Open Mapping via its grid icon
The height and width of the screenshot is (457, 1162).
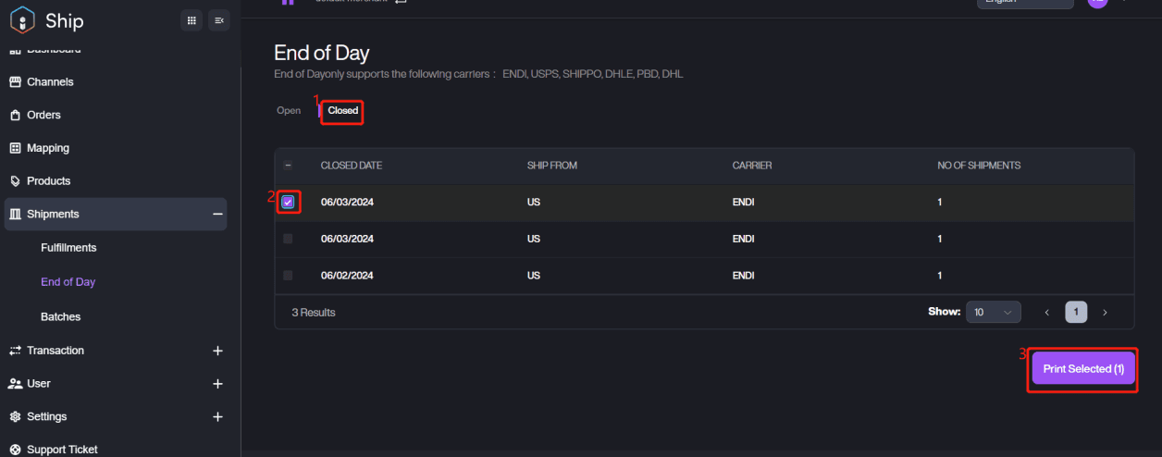pos(15,148)
